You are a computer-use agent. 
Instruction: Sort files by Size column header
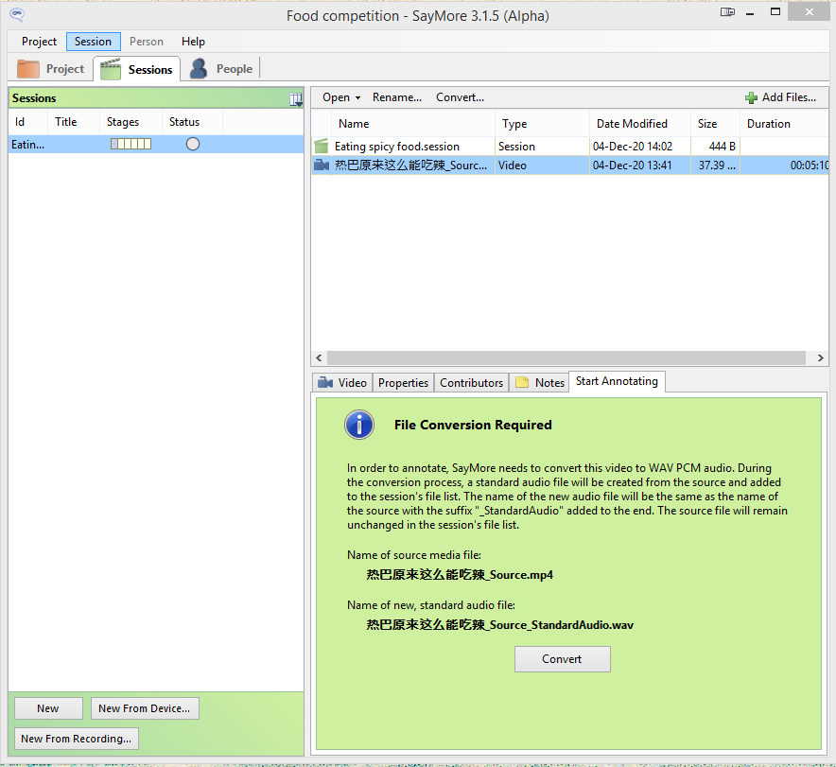pos(715,124)
